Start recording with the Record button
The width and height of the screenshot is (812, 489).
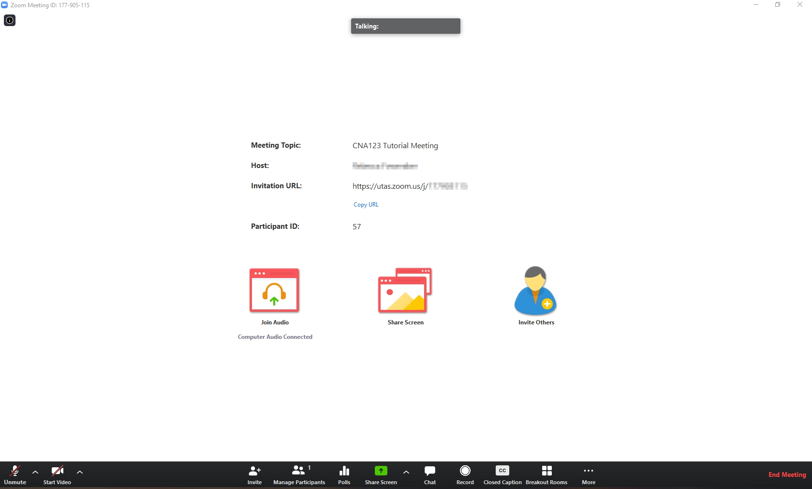tap(465, 475)
